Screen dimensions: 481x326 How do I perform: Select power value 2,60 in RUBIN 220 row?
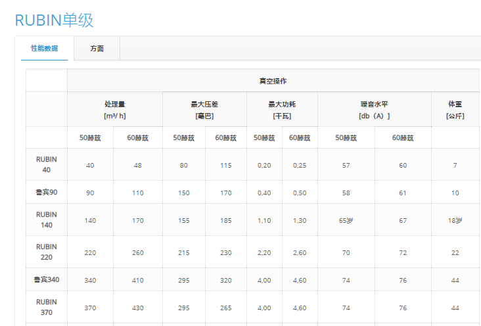pos(300,253)
